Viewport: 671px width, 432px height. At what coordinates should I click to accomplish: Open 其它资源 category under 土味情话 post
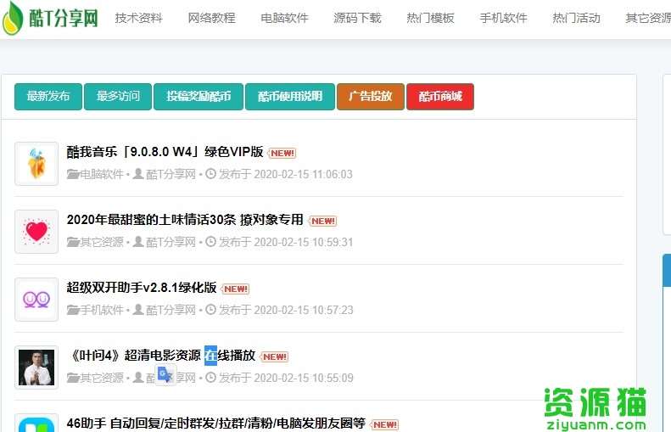(102, 242)
